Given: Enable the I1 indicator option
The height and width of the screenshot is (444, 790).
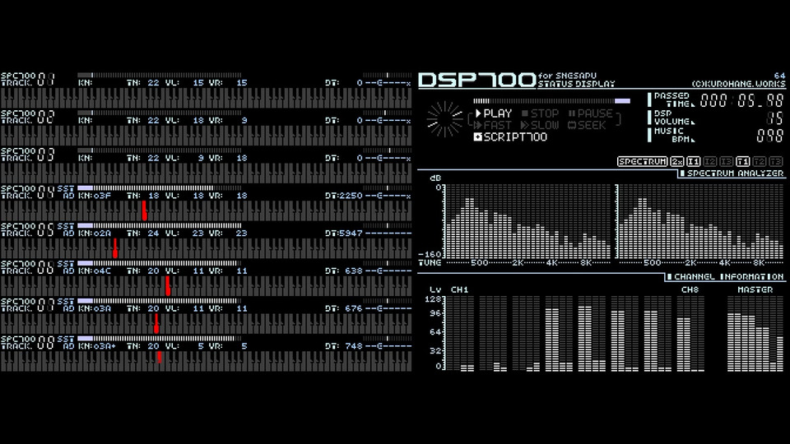Looking at the screenshot, I should point(694,162).
